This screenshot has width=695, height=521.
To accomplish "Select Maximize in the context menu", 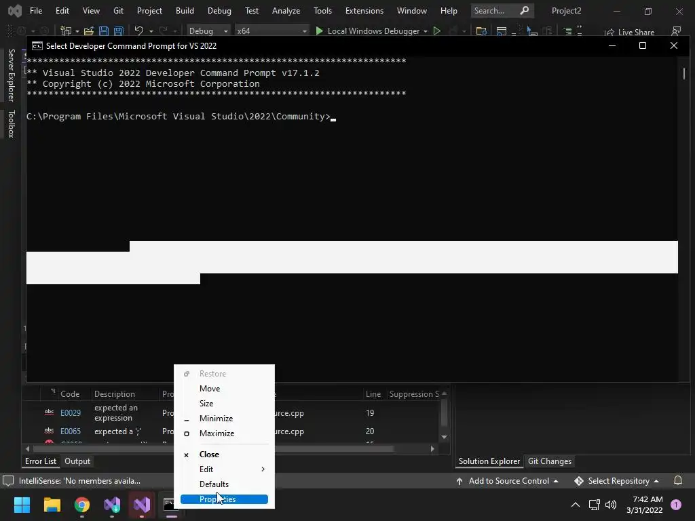I will (x=217, y=433).
